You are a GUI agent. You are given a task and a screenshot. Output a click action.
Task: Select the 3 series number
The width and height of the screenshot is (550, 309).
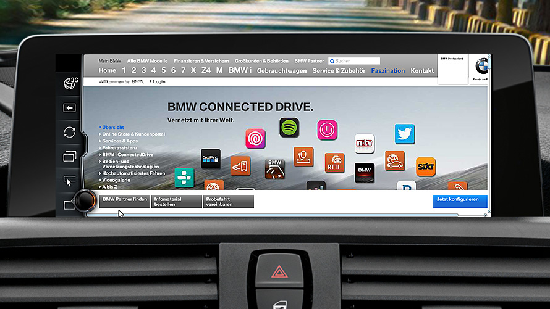(143, 70)
